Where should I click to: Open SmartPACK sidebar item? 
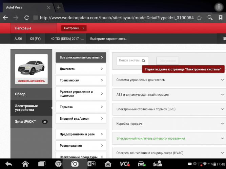[x=31, y=122]
